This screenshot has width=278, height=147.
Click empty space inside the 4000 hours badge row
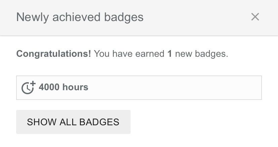pyautogui.click(x=175, y=88)
